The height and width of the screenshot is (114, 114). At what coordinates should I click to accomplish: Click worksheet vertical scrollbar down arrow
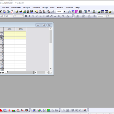[x=51, y=68]
